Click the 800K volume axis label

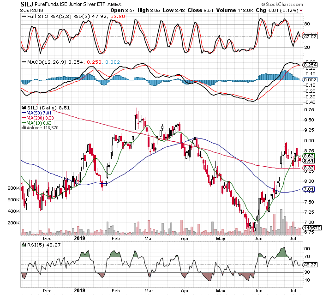13,188
